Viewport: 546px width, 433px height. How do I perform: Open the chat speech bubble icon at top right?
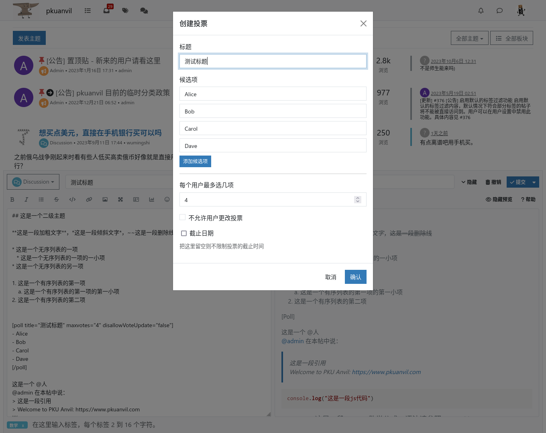(x=499, y=11)
